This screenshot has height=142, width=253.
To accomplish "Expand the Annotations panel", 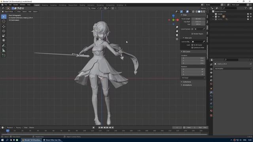I will pos(187,85).
